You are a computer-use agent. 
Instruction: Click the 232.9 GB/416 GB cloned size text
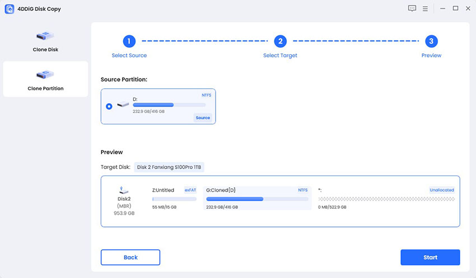click(x=222, y=207)
